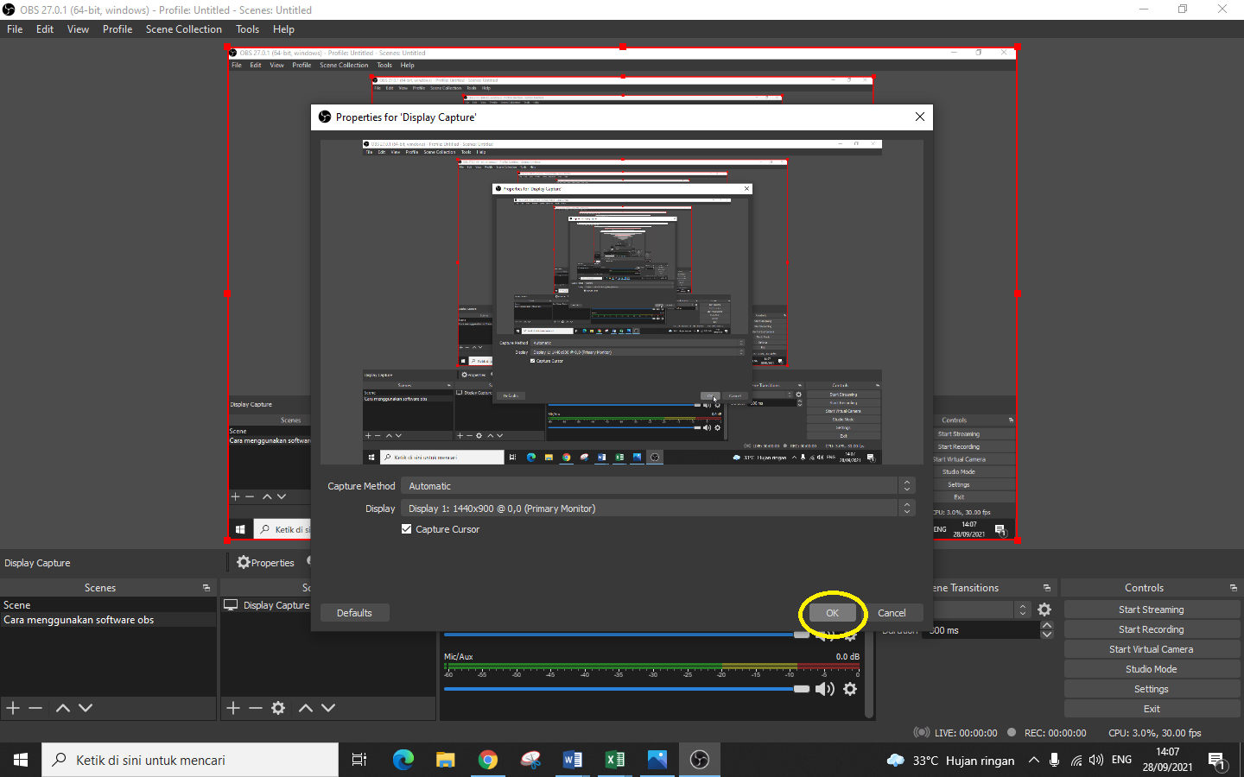Expand the Display monitor dropdown
The width and height of the screenshot is (1244, 777).
point(657,509)
